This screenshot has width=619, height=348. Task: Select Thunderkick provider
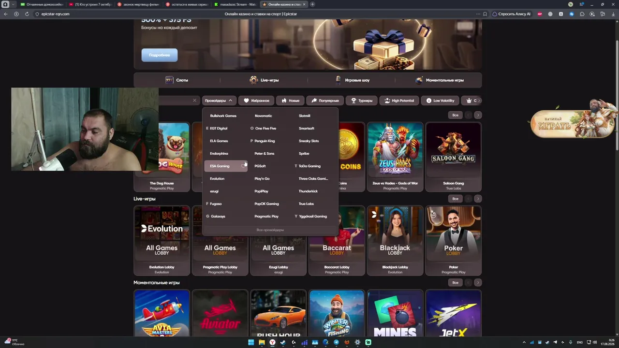click(308, 191)
